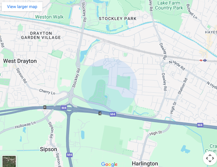The width and height of the screenshot is (217, 167).
Task: Click M4 shield near Stockley Road junction
Action: coord(64,108)
